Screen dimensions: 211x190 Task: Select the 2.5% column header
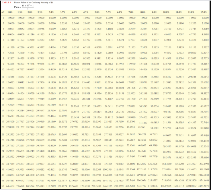pyautogui.click(x=40, y=12)
